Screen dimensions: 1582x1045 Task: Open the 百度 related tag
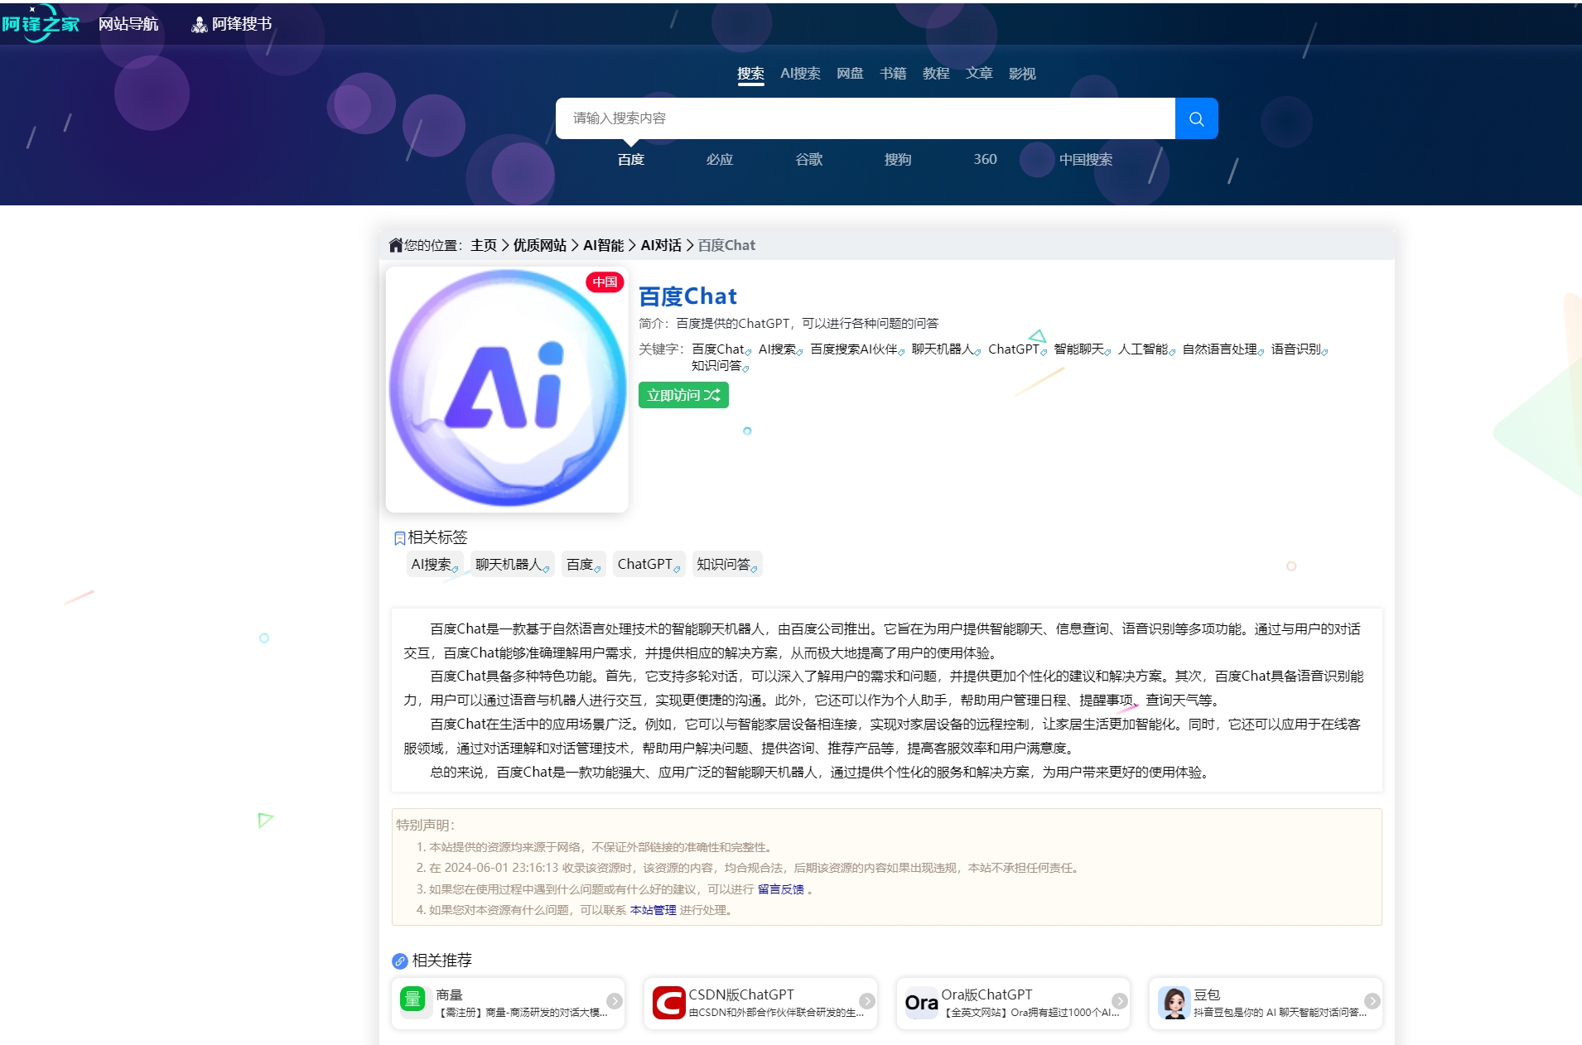tap(583, 565)
